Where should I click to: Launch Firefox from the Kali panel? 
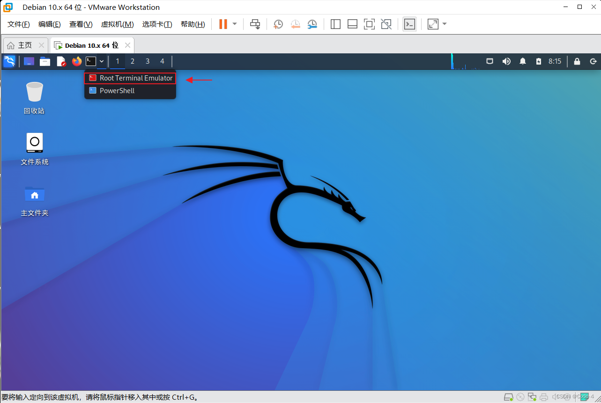tap(76, 61)
